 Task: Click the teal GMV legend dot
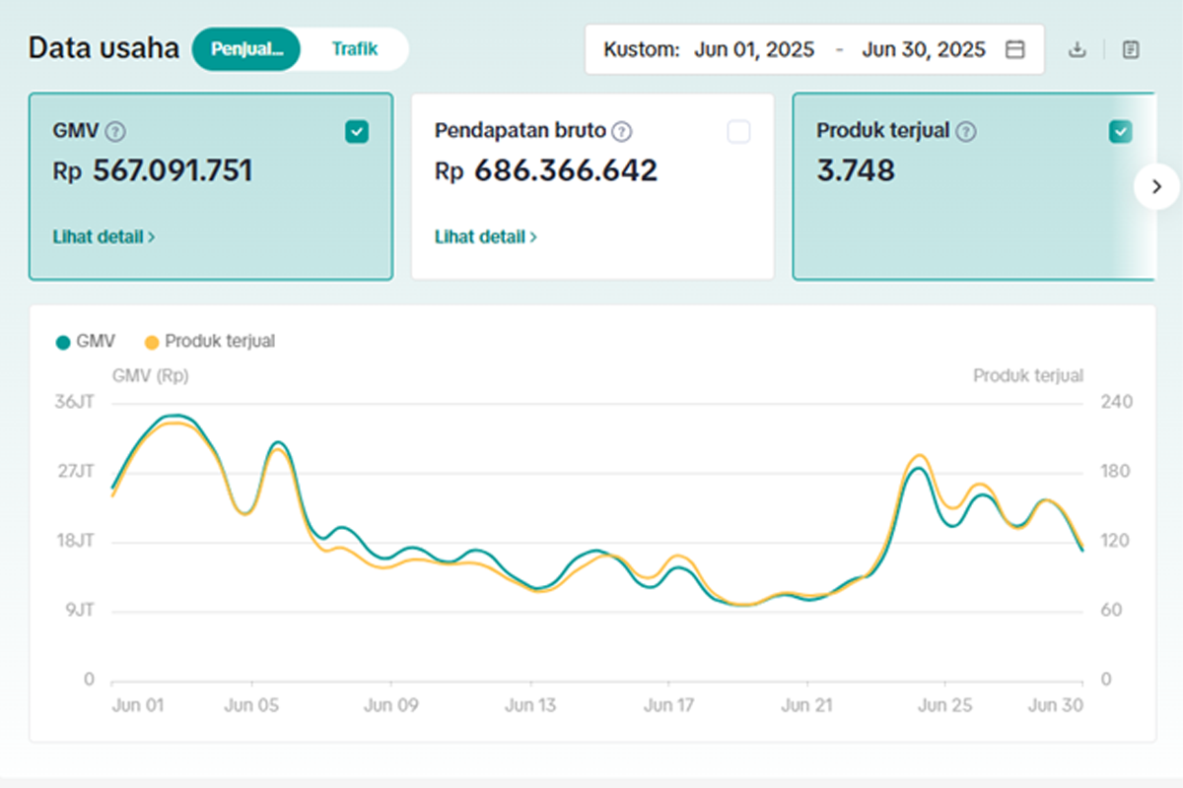click(63, 342)
